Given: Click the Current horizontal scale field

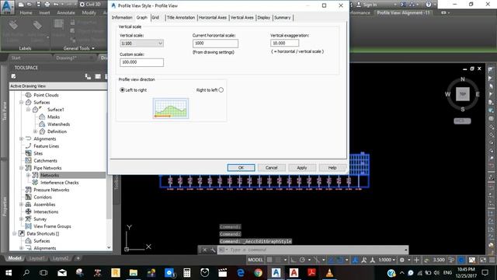Looking at the screenshot, I should [215, 44].
